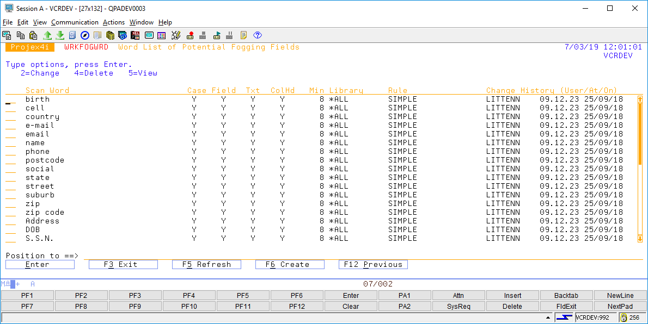Open the Help menu
Viewport: 648px width, 324px height.
165,22
